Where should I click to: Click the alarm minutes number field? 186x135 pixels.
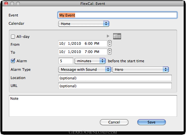66,61
